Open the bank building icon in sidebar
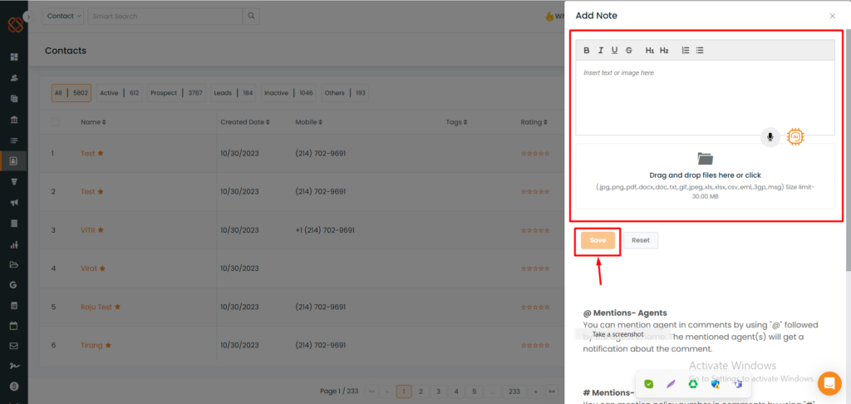This screenshot has height=404, width=851. 14,120
